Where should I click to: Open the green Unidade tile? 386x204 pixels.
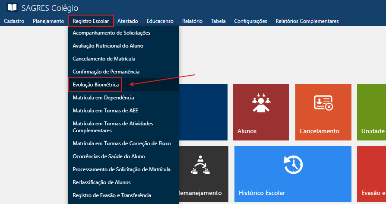tap(372, 112)
